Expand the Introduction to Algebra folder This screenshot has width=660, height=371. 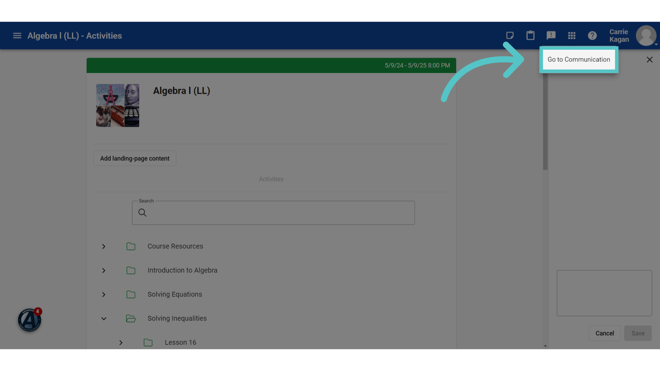click(103, 270)
